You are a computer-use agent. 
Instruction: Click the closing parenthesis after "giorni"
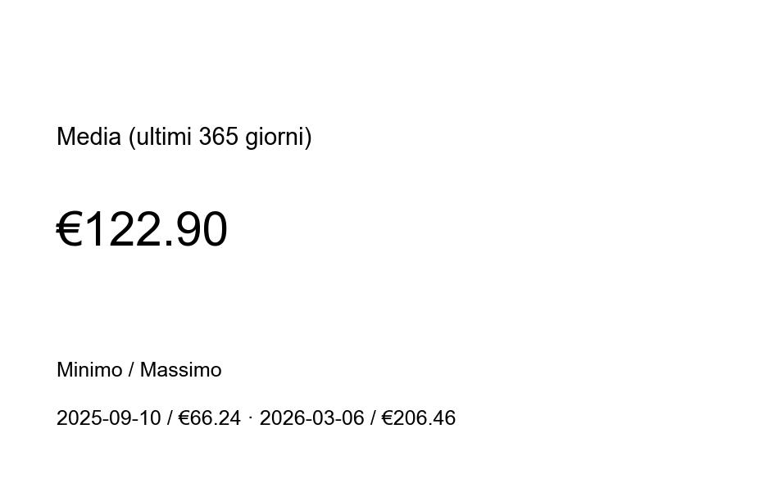tap(308, 138)
